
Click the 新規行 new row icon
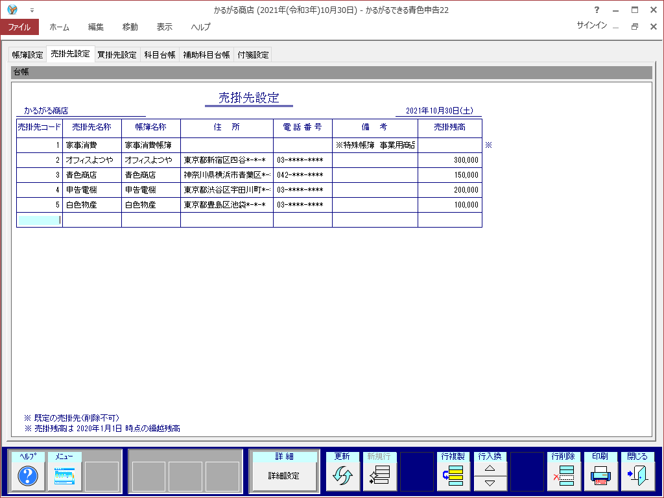(379, 475)
